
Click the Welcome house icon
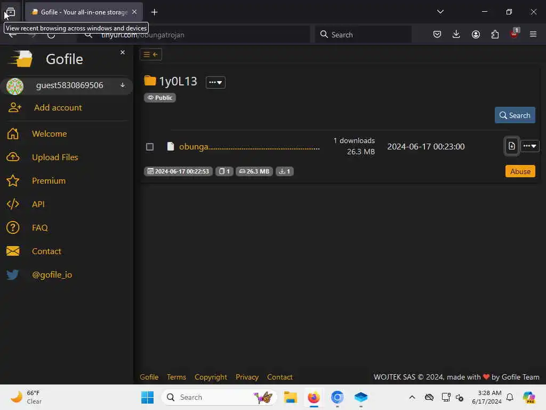tap(13, 134)
